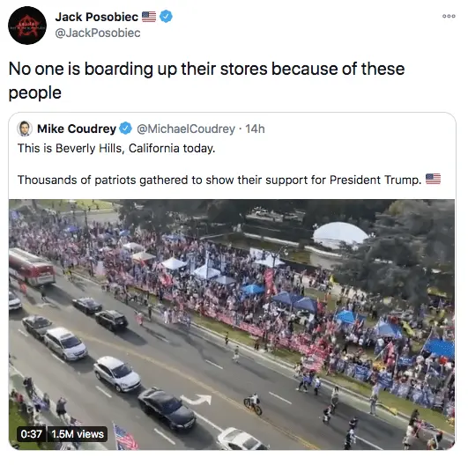The image size is (468, 465).
Task: Click the 14h timestamp on quoted tweet
Action: click(x=255, y=129)
